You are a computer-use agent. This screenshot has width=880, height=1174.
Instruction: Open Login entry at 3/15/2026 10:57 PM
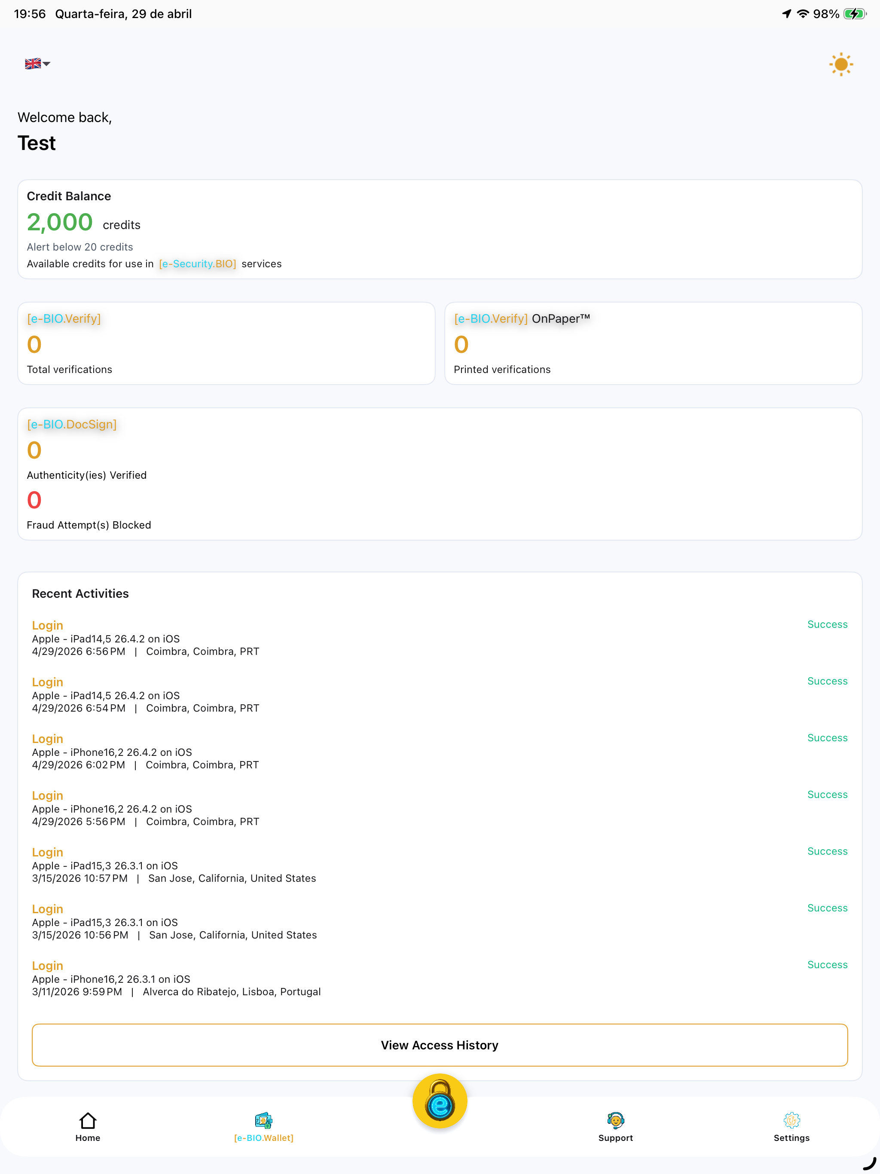coord(440,865)
